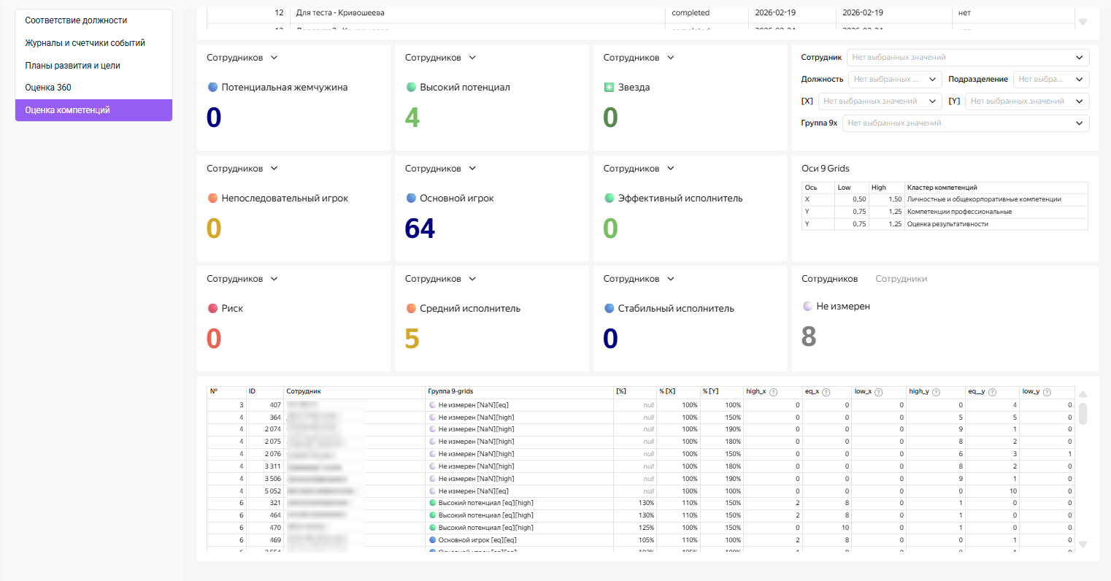Select Планы развития и цели menu item
This screenshot has width=1111, height=581.
[x=72, y=66]
